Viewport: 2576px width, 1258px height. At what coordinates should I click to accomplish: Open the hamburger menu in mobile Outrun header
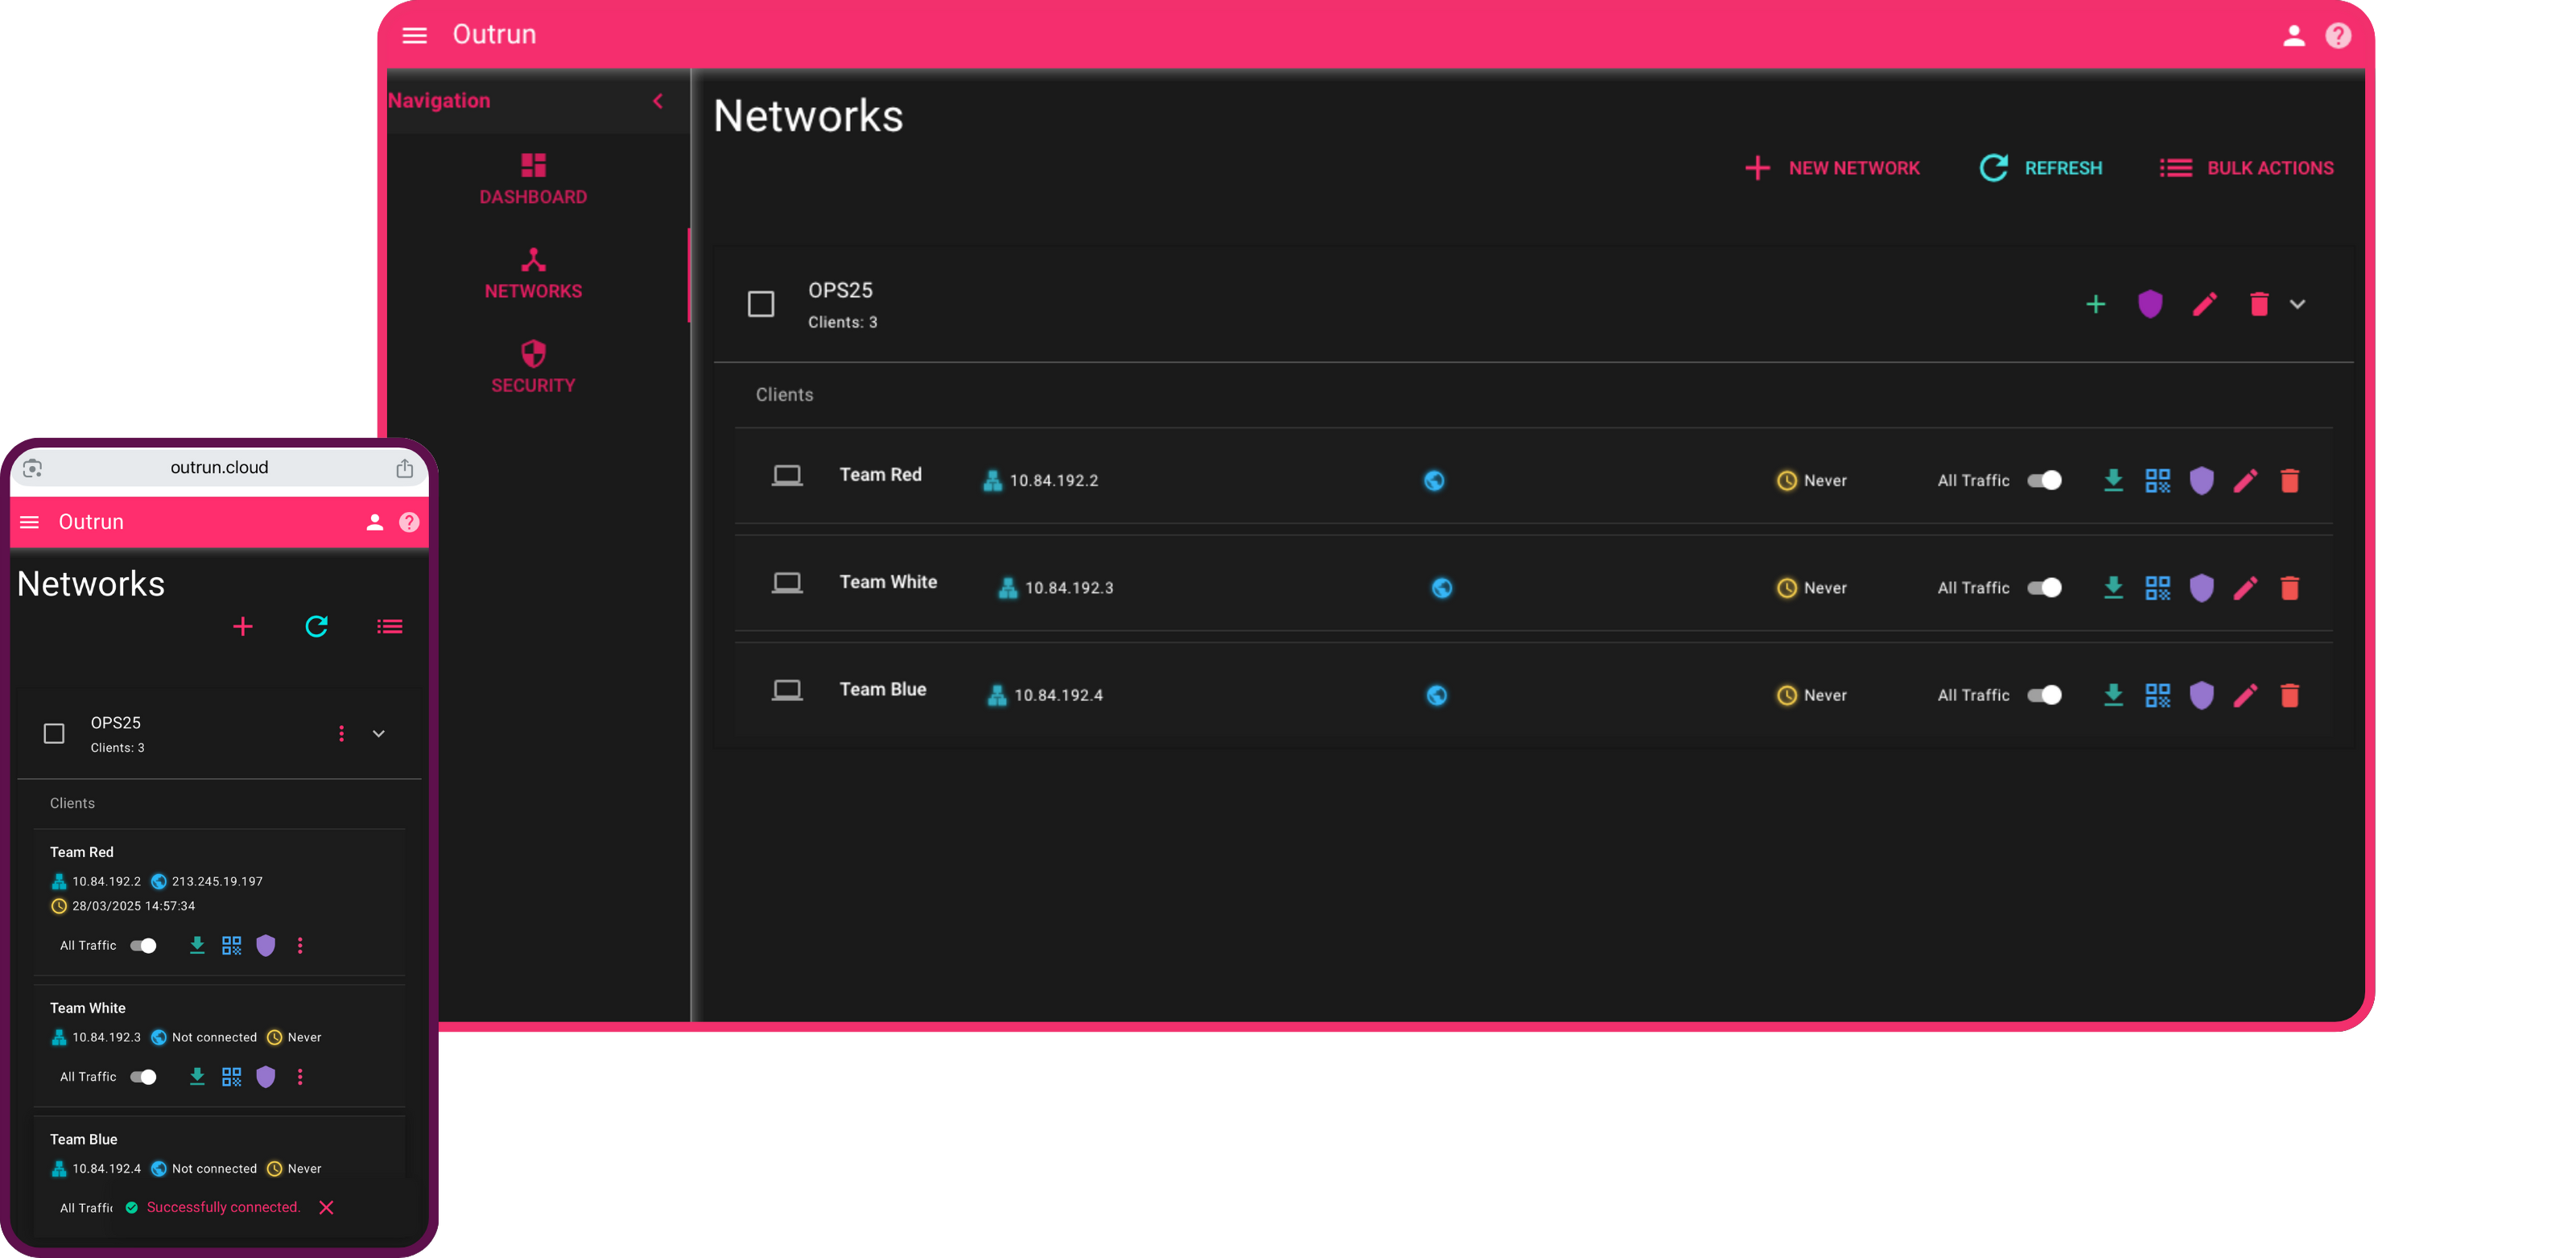click(x=30, y=522)
